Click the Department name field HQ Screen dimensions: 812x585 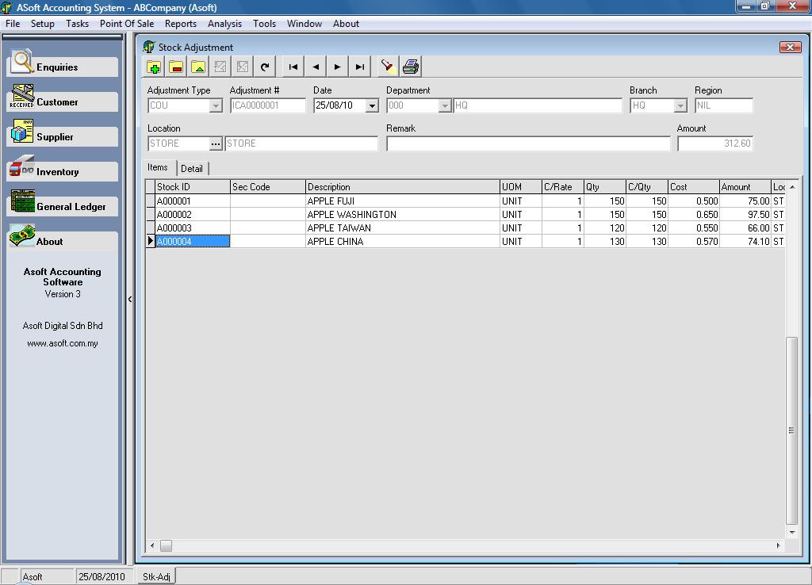(x=538, y=105)
